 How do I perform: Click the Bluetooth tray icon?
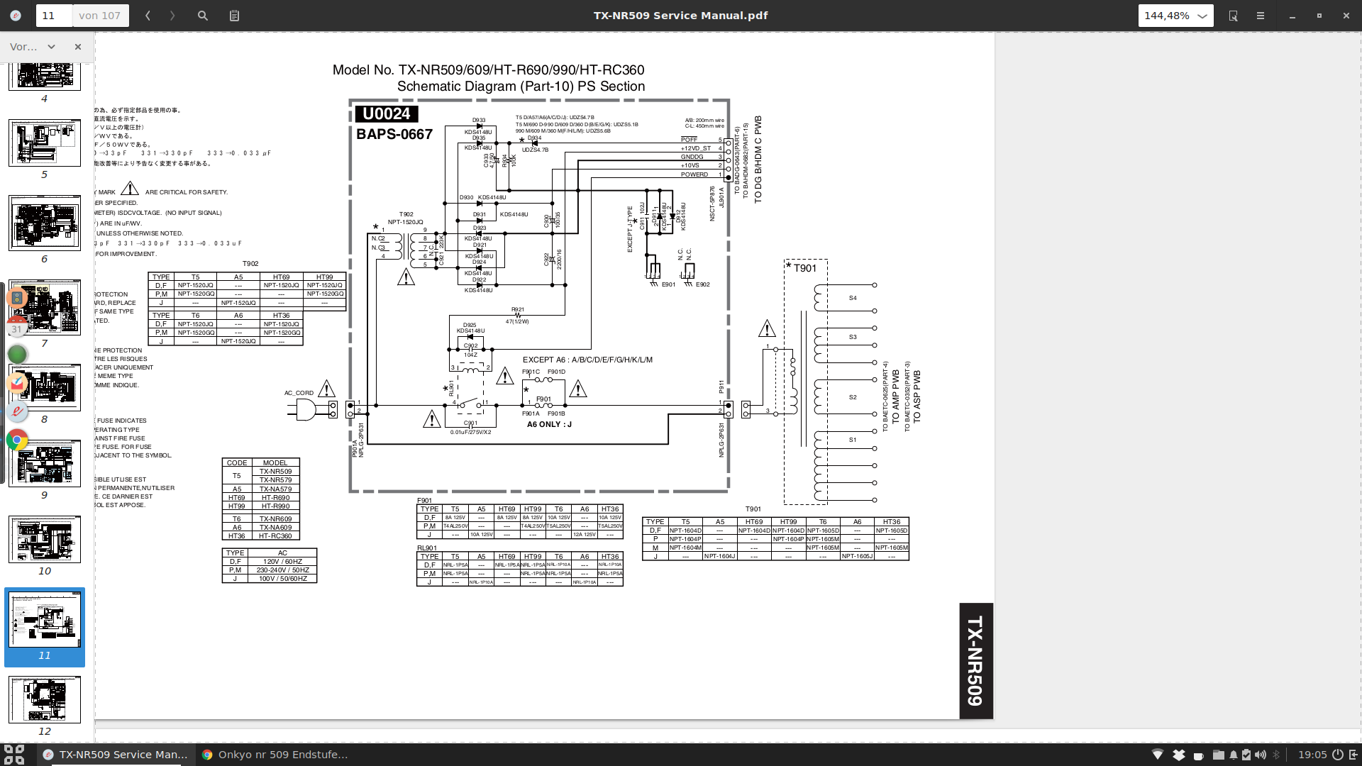point(1277,755)
